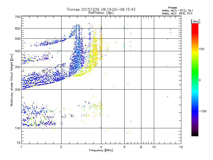Click y-axis tick label '75'
The image size is (213, 160).
(x=19, y=143)
